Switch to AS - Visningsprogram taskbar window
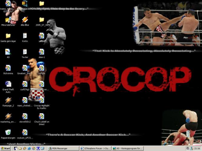This screenshot has height=151, width=202. pyautogui.click(x=128, y=149)
